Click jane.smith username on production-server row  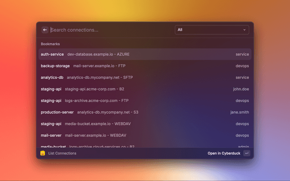(x=240, y=112)
